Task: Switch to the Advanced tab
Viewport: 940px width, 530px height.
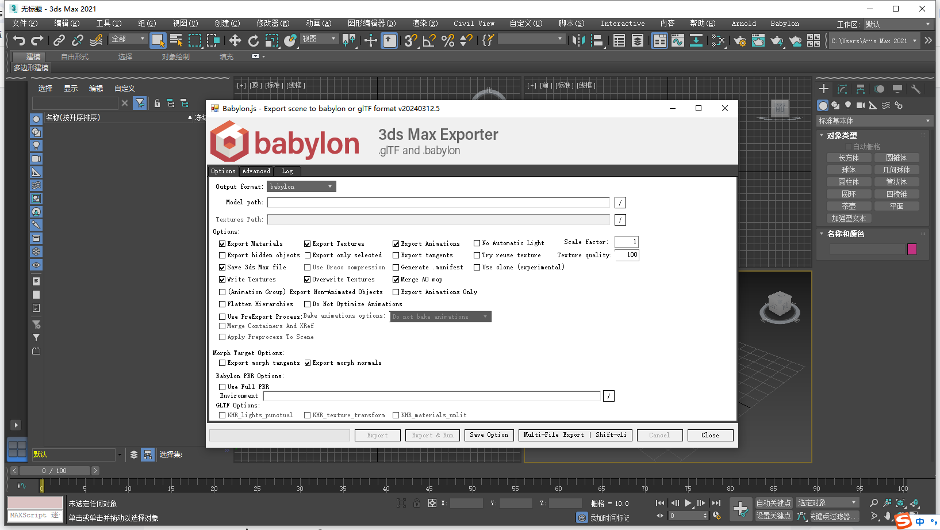Action: [x=256, y=171]
